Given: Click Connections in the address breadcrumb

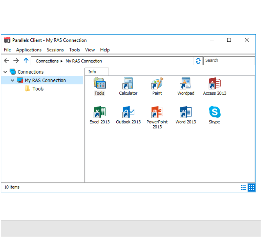Looking at the screenshot, I should coord(47,61).
